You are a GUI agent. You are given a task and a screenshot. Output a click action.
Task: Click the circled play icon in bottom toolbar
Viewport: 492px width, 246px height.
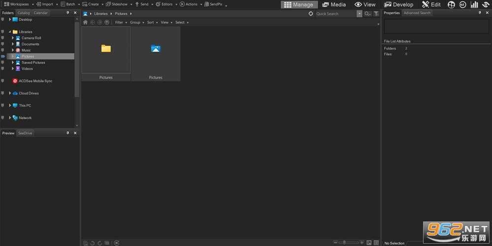click(117, 243)
